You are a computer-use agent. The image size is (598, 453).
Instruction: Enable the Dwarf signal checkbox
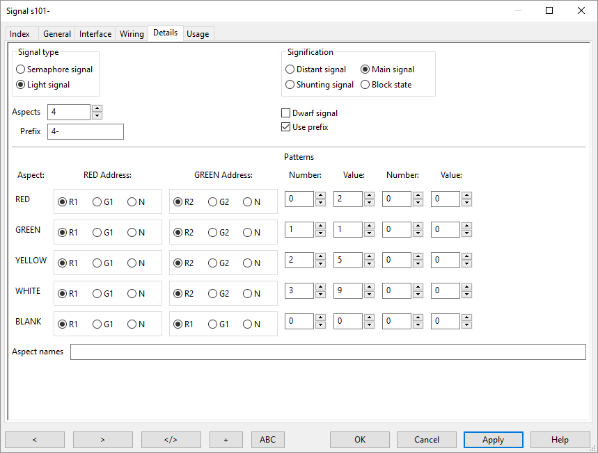285,113
